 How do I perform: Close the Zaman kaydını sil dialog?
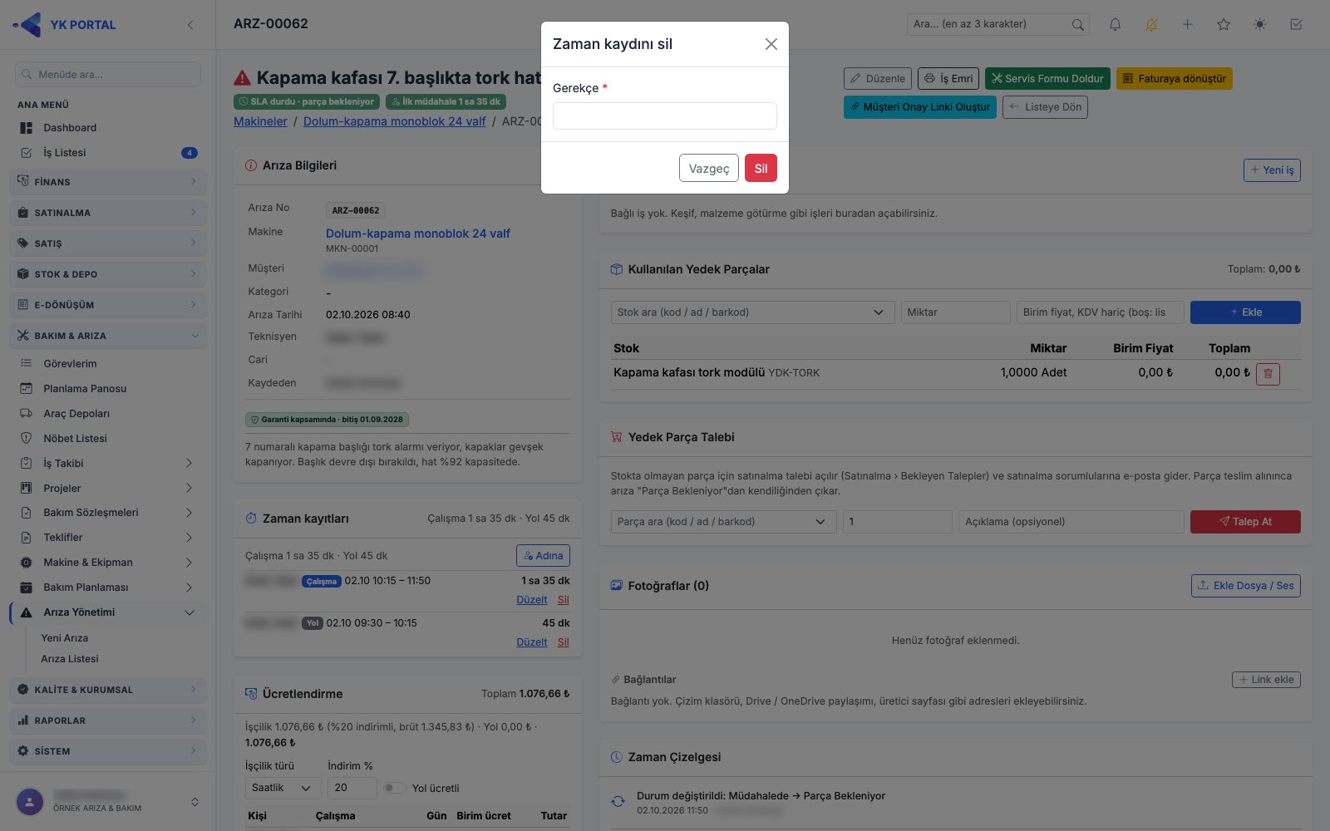point(771,44)
